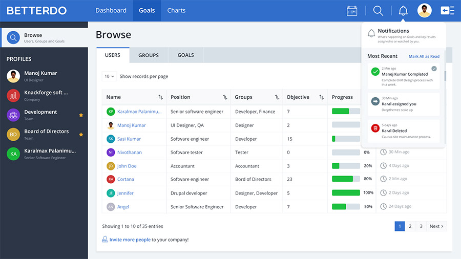Click the red trash icon for Karal Deleted
Screen dimensions: 461x259
(x=375, y=128)
